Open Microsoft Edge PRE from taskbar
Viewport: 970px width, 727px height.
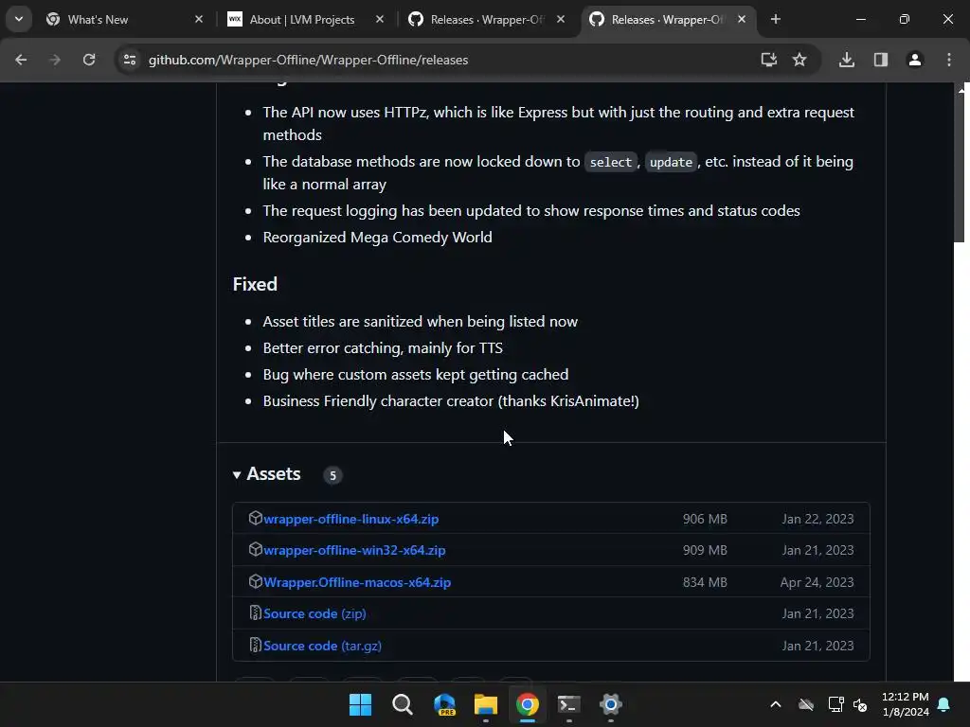tap(444, 704)
